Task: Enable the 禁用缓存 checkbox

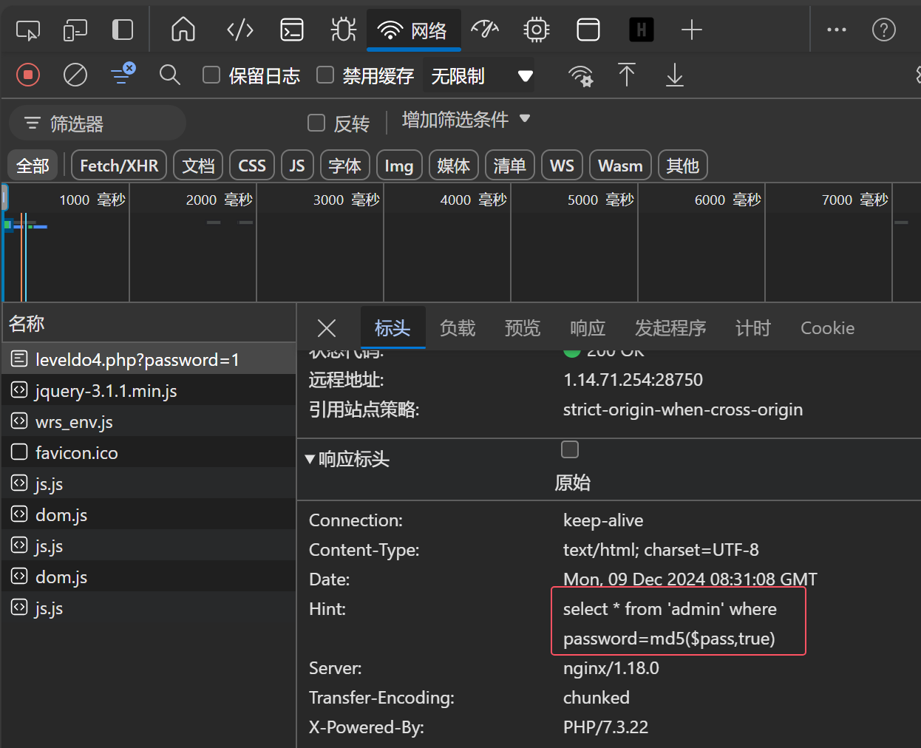Action: point(325,75)
